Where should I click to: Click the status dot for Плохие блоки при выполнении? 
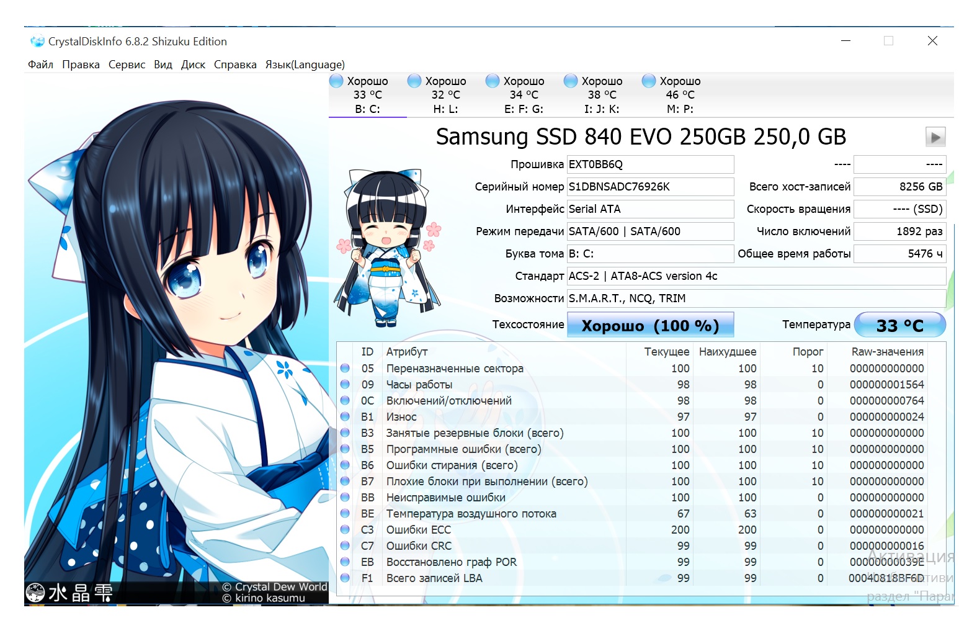coord(346,482)
